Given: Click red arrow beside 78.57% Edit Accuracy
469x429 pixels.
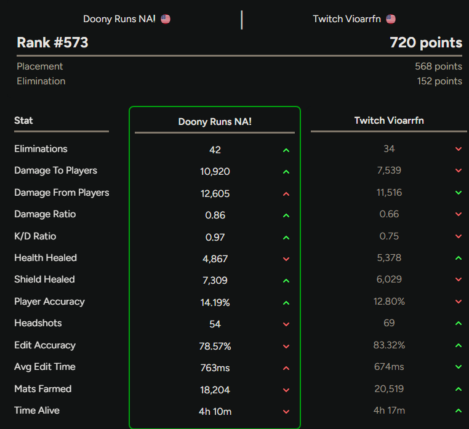Looking at the screenshot, I should pyautogui.click(x=286, y=347).
